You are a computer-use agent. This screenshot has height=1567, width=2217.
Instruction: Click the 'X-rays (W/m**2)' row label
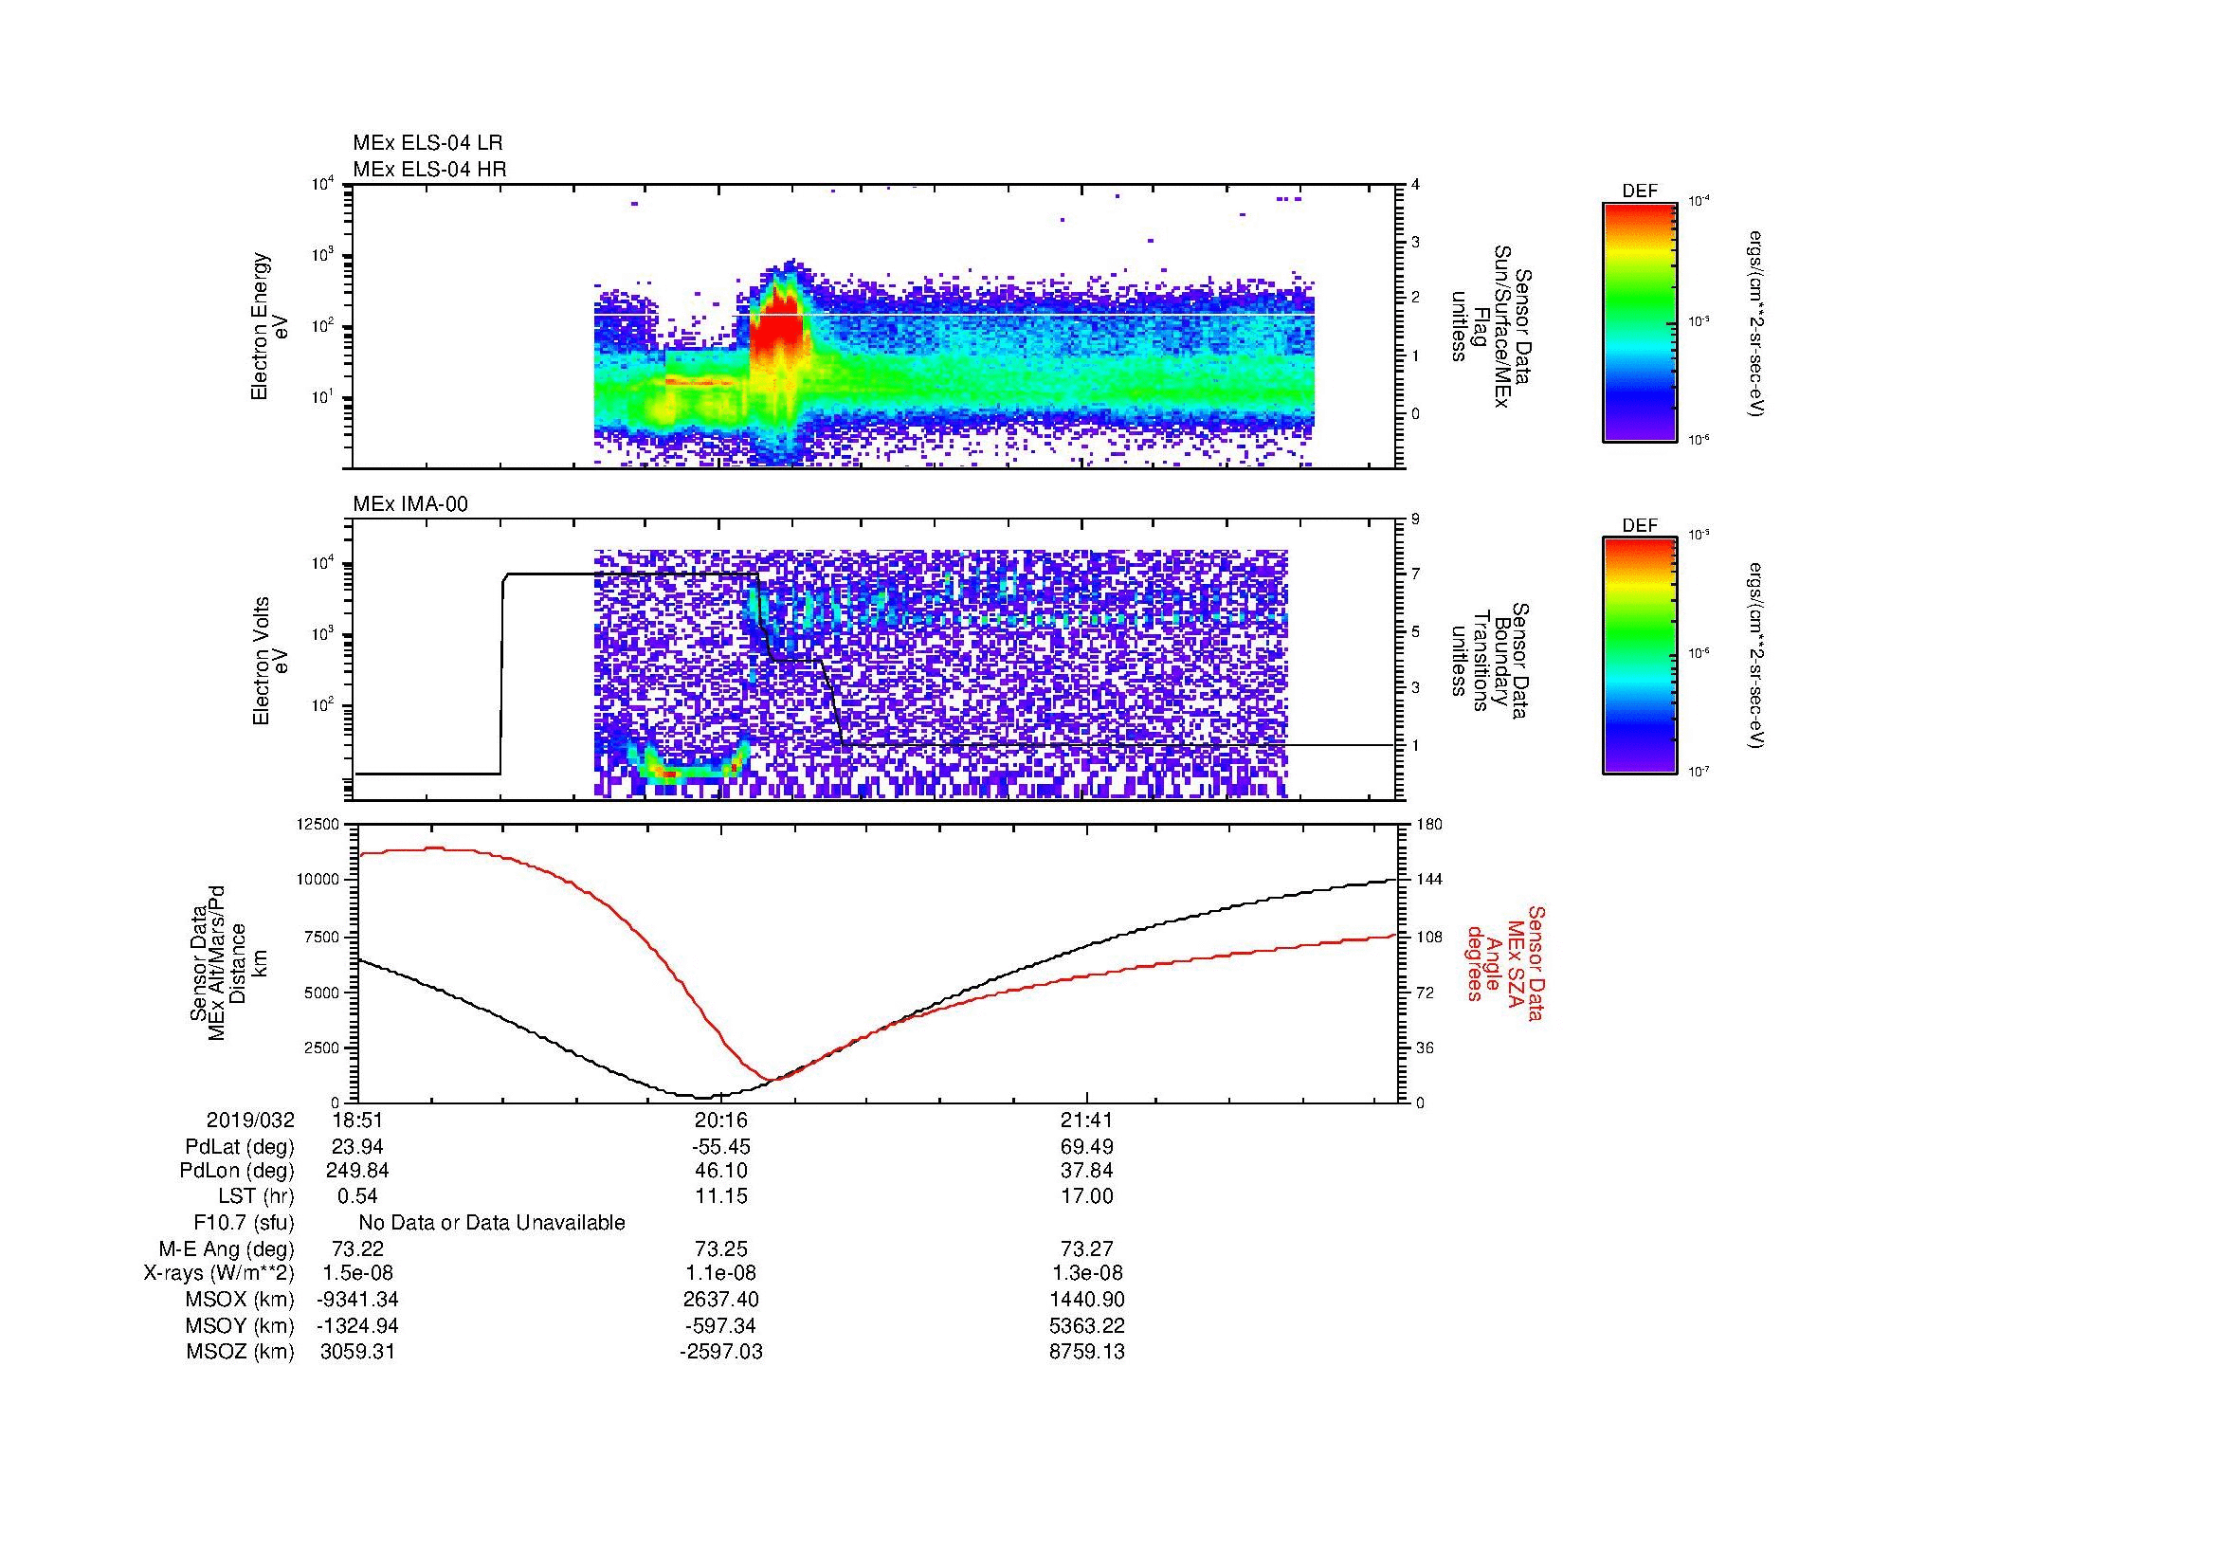pyautogui.click(x=219, y=1273)
